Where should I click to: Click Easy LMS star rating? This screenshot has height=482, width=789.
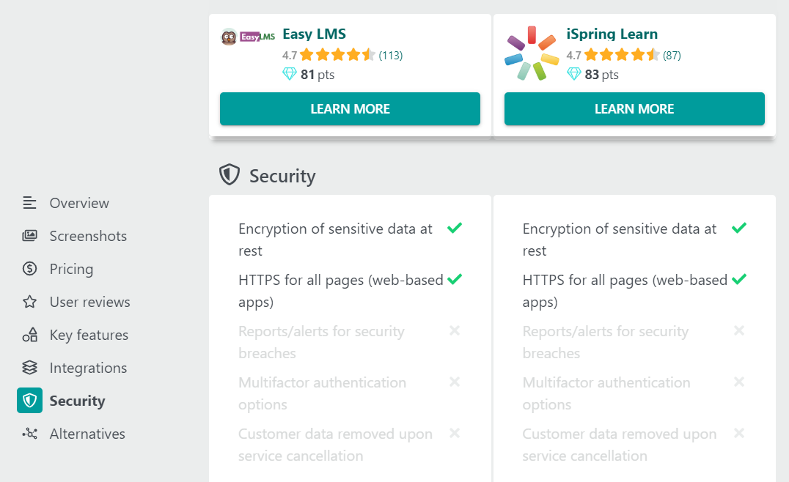point(337,55)
